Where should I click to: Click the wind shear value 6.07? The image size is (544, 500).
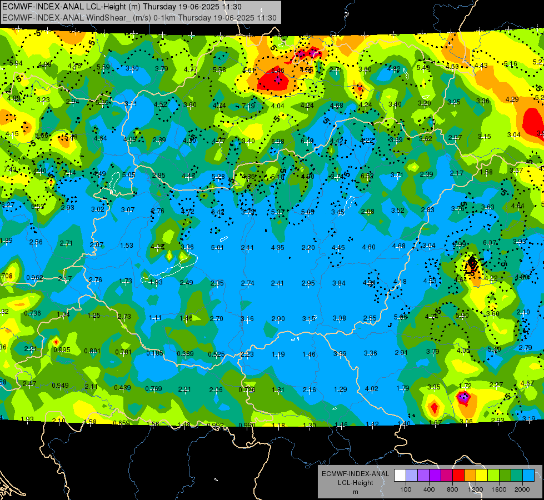pyautogui.click(x=490, y=243)
